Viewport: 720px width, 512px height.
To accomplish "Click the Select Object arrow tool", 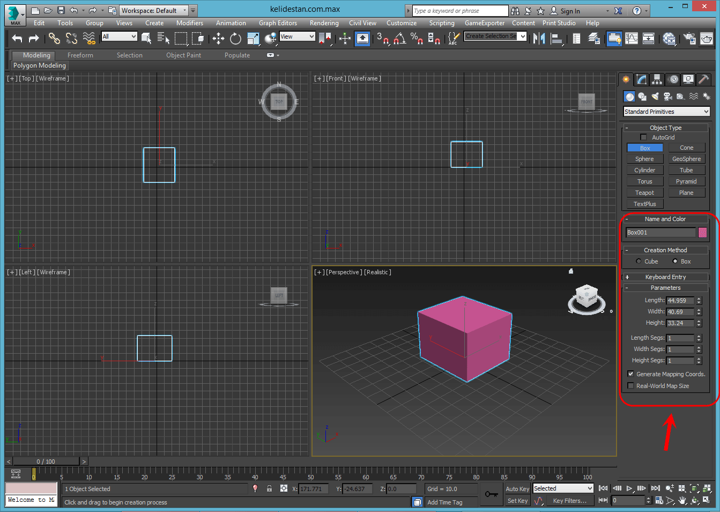I will (x=146, y=38).
